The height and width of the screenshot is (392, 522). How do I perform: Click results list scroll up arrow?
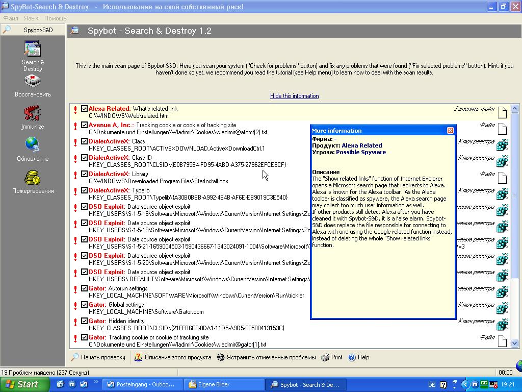pyautogui.click(x=515, y=108)
